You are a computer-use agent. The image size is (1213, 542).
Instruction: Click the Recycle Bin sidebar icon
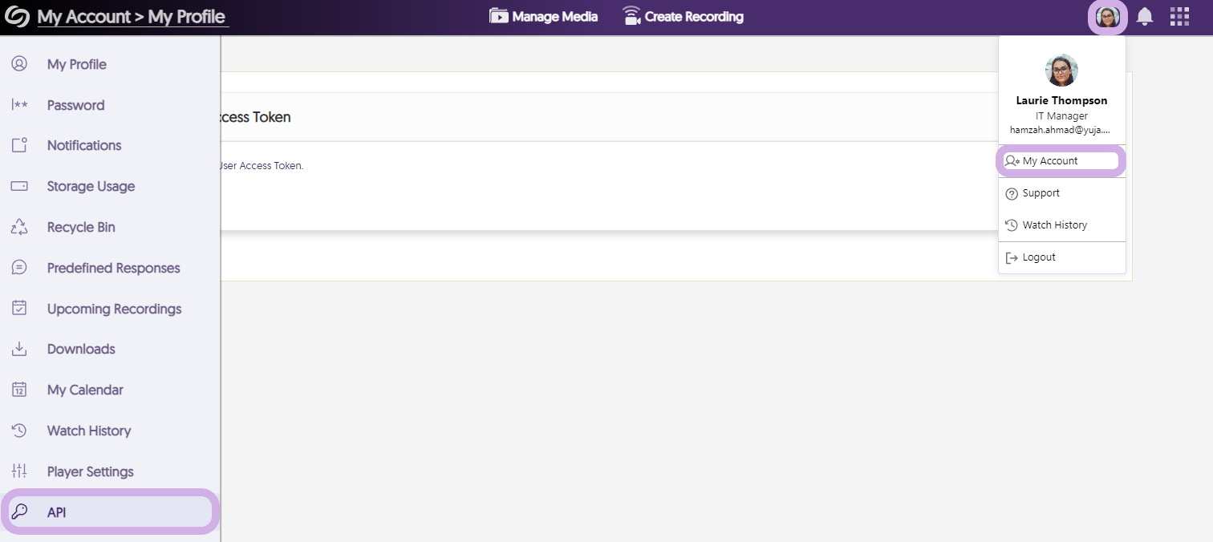(19, 227)
